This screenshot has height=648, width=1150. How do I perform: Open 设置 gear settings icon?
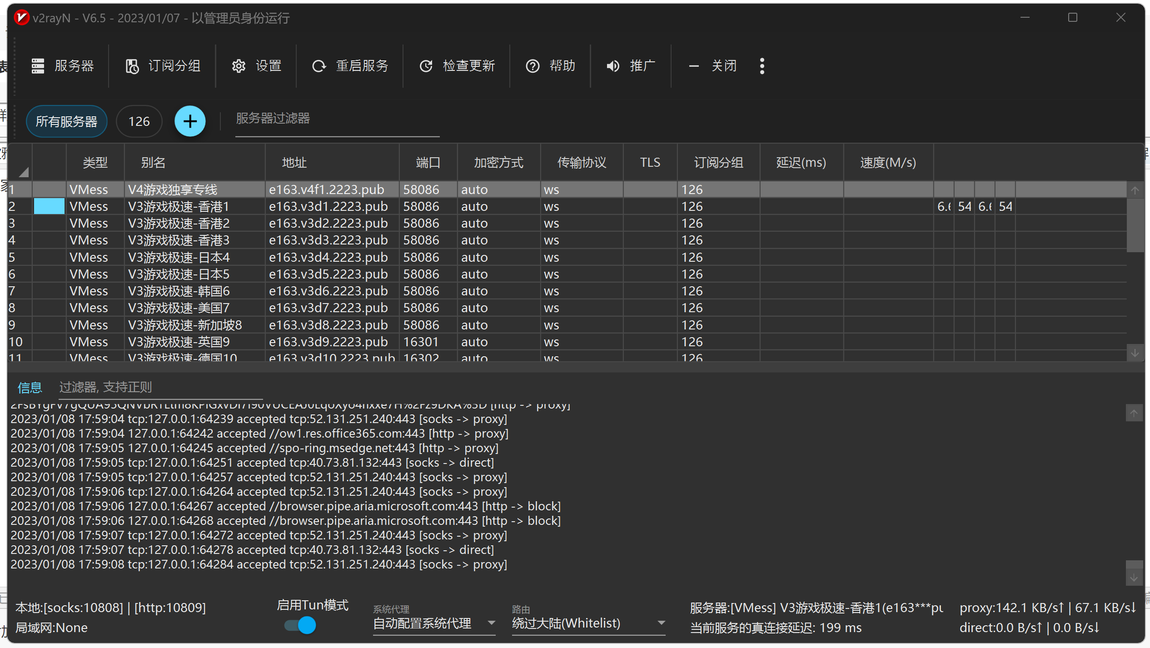239,66
